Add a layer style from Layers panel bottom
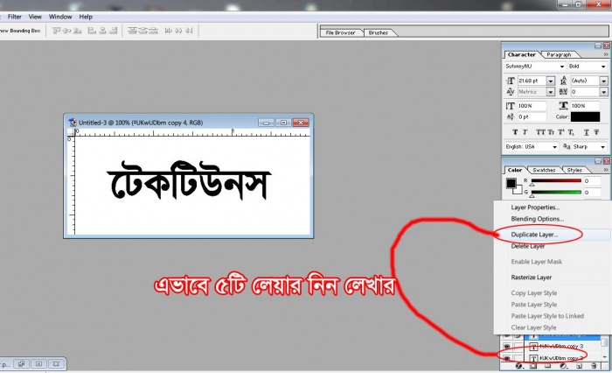This screenshot has width=612, height=373. [519, 366]
